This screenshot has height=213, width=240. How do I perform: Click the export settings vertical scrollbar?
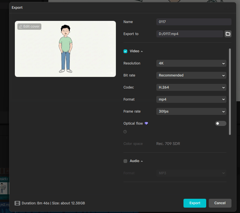tap(230, 92)
